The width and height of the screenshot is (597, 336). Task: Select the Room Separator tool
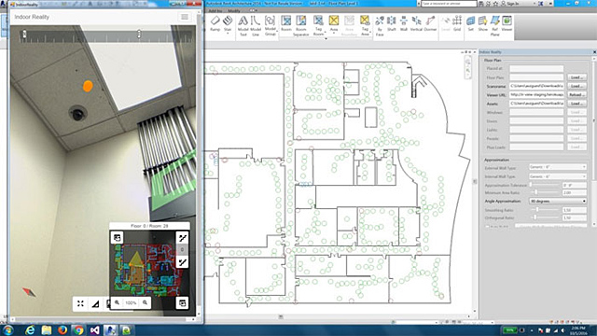coord(300,26)
